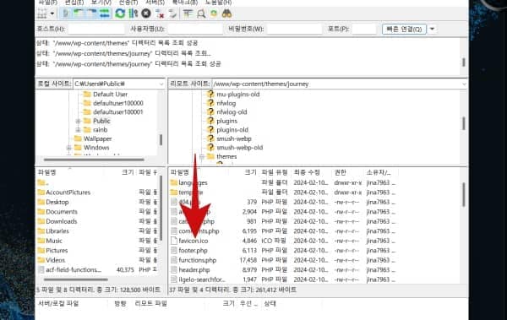Screen dimensions: 507x320
Task: Open the 보기(V) menu
Action: (101, 3)
